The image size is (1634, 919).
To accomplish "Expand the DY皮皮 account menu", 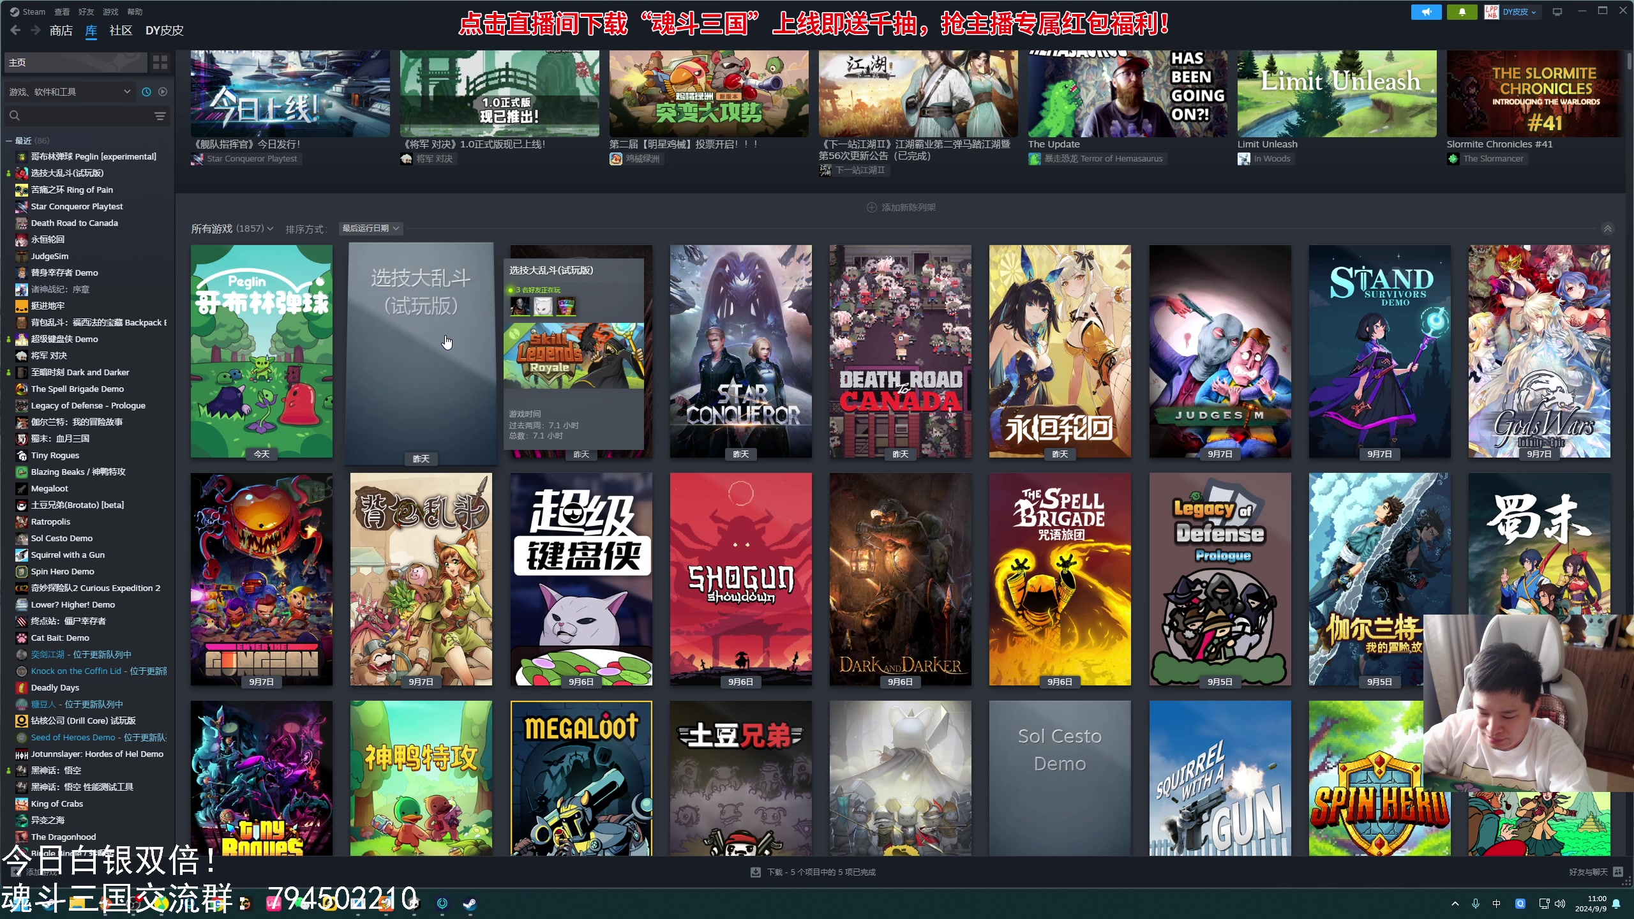I will 1519,12.
